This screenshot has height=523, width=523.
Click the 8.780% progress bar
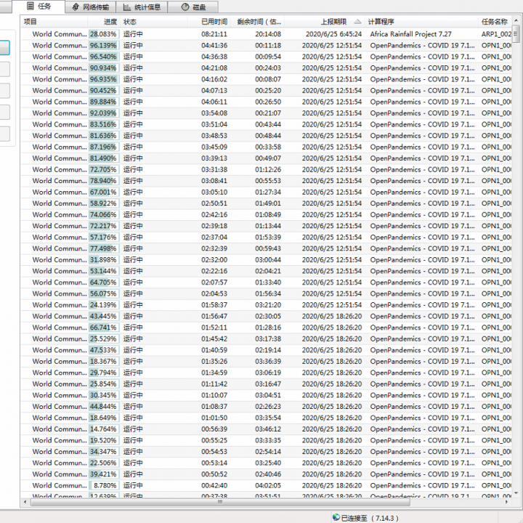104,486
